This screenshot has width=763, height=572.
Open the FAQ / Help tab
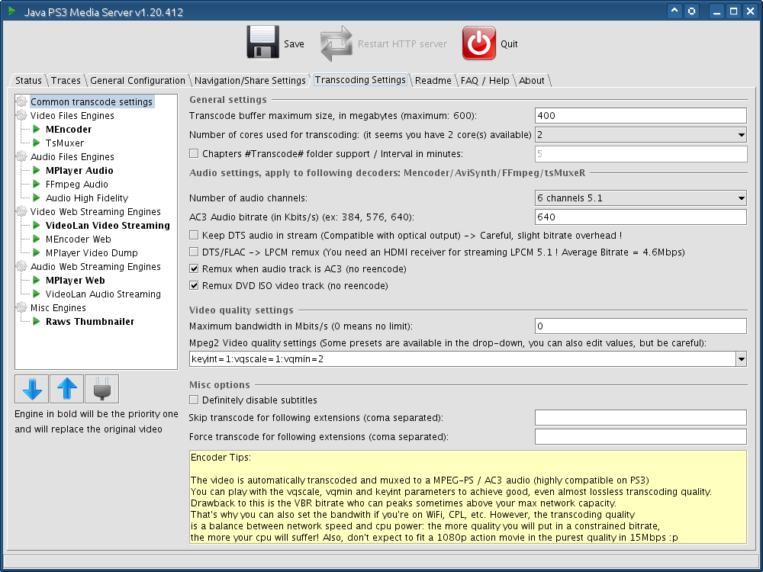click(485, 81)
